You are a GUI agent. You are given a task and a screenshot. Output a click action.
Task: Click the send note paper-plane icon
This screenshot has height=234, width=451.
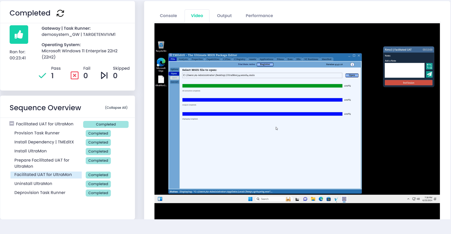point(429,74)
